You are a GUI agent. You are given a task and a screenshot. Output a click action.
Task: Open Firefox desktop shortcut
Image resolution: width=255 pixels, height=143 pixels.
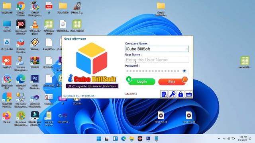7,117
